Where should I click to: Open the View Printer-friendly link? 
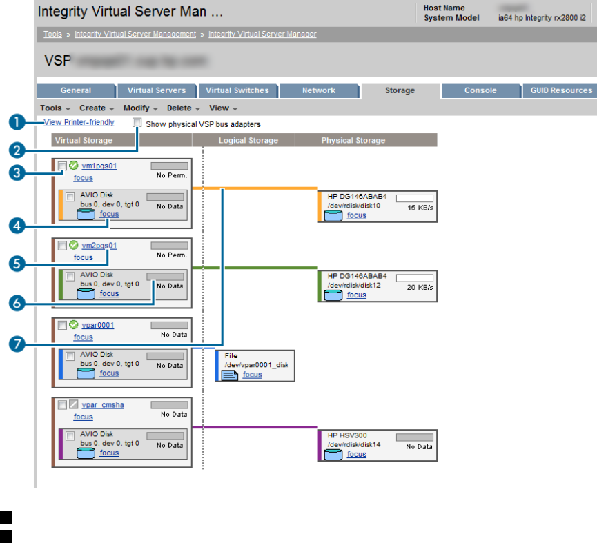point(79,122)
